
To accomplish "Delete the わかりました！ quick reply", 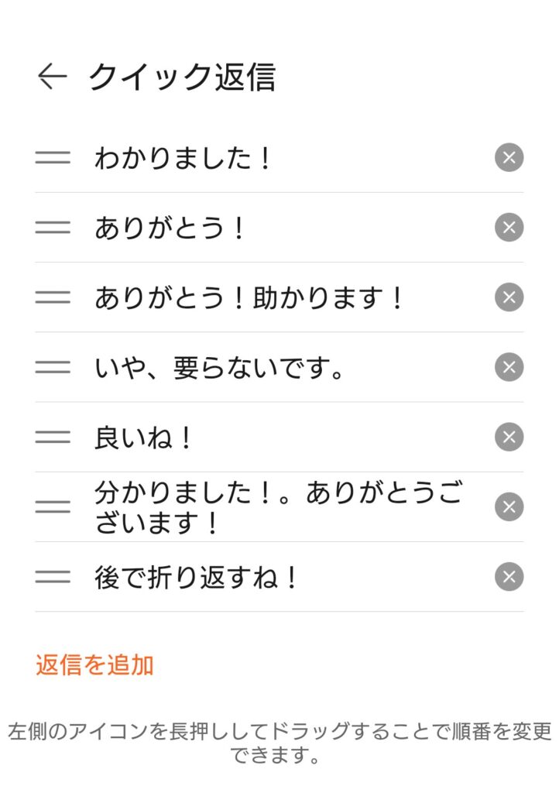I will (x=509, y=158).
